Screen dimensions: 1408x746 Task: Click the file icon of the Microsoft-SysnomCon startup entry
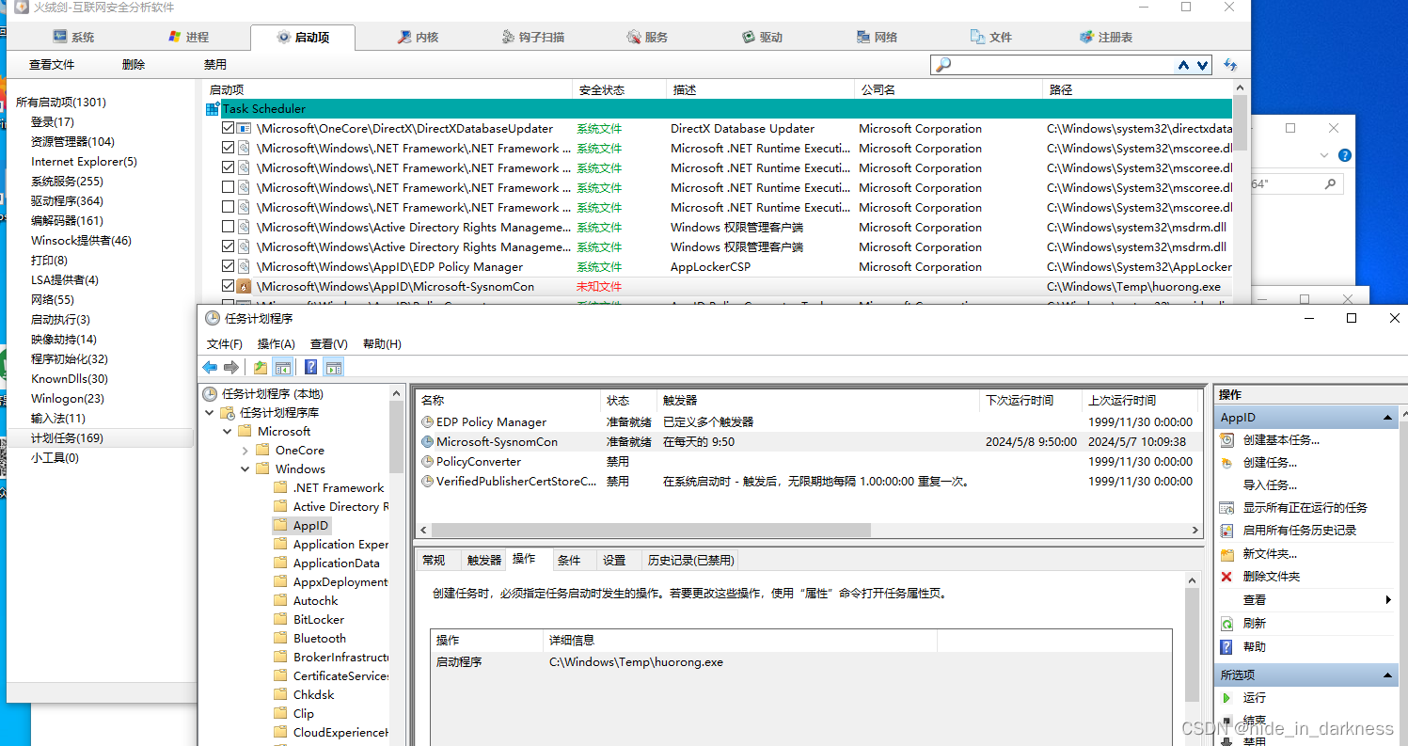coord(244,287)
